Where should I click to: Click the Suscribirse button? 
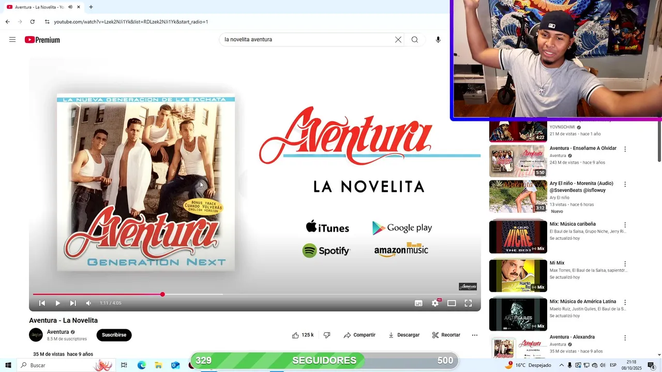pyautogui.click(x=114, y=335)
